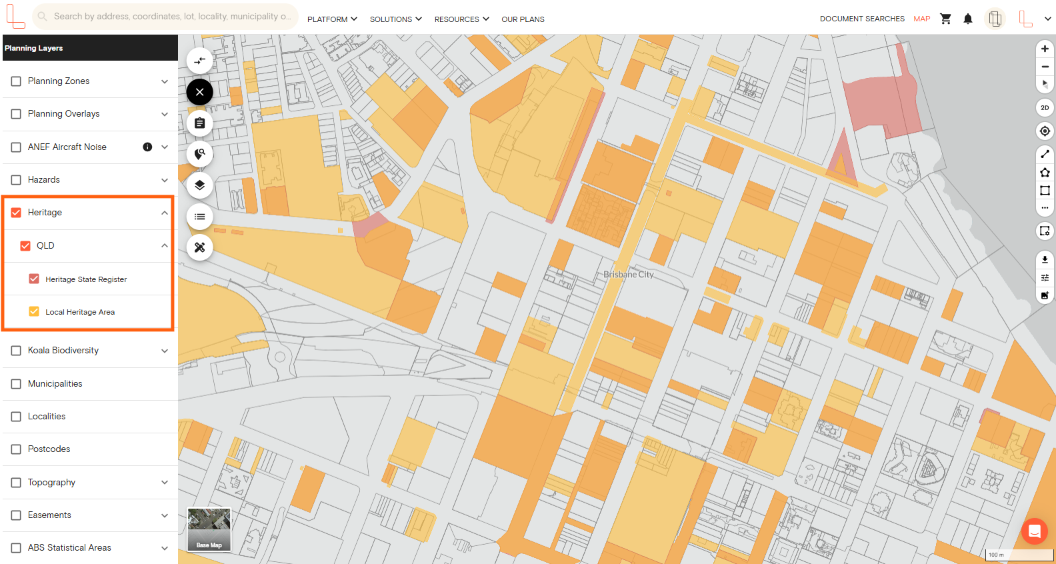Viewport: 1056px width, 564px height.
Task: Tick the Municipalities checkbox
Action: tap(16, 384)
